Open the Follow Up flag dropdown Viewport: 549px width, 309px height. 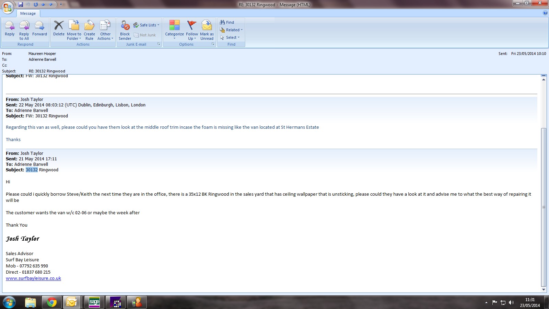(192, 30)
